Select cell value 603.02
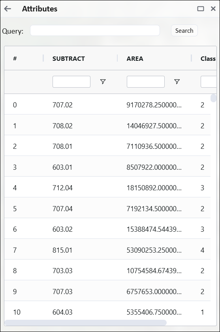This screenshot has width=220, height=332. [x=62, y=229]
